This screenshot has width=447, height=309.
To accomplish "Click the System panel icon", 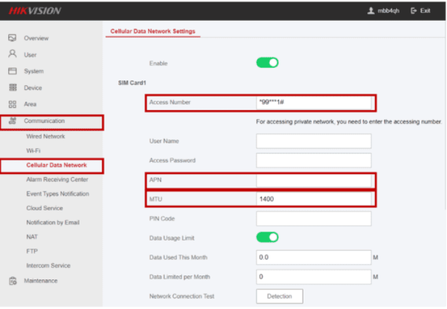I will (12, 71).
